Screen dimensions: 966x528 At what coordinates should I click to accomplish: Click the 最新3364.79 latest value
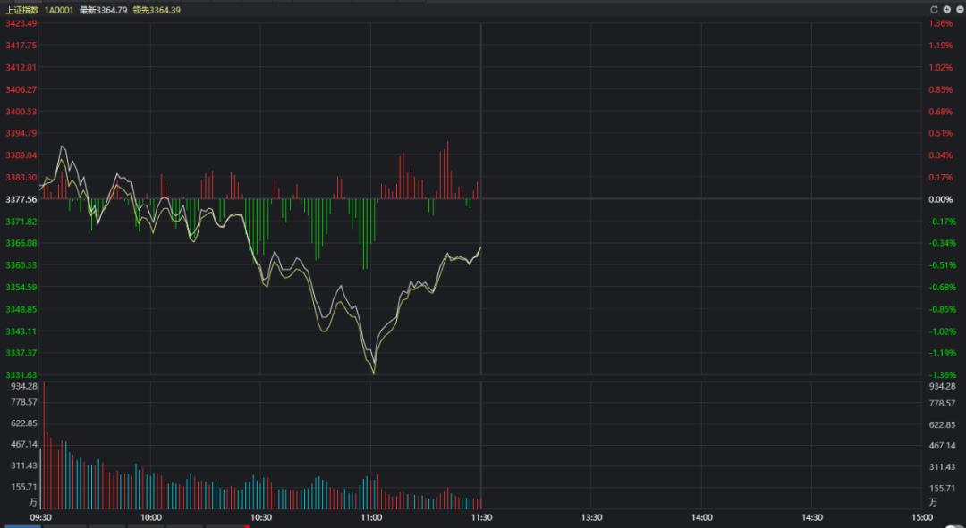coord(103,10)
